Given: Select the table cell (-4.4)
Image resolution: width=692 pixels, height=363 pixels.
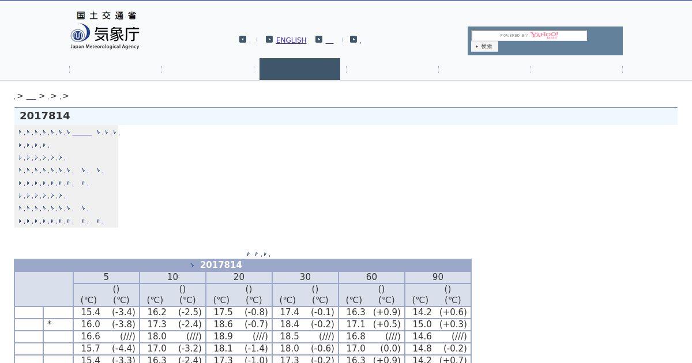Looking at the screenshot, I should [x=123, y=349].
